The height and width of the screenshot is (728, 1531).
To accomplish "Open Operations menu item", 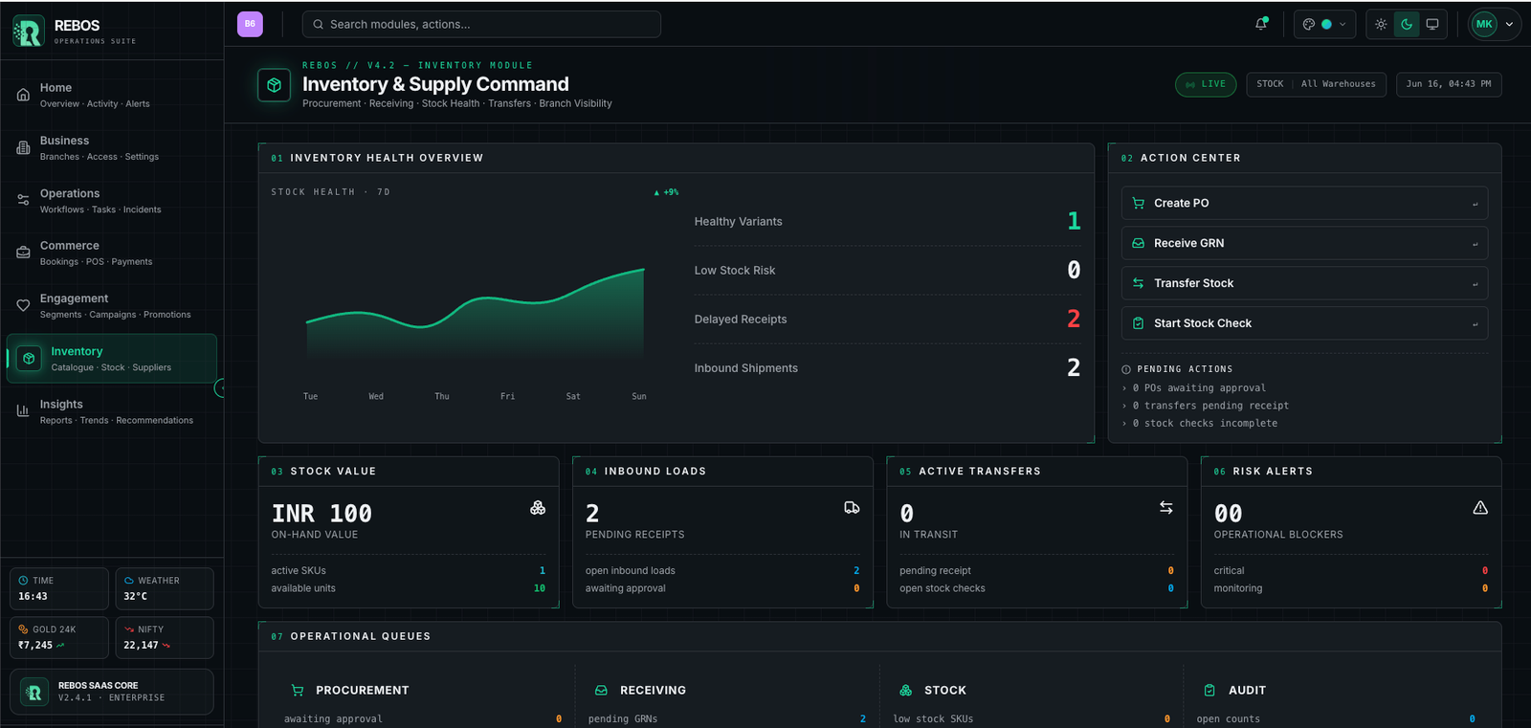I will [112, 200].
